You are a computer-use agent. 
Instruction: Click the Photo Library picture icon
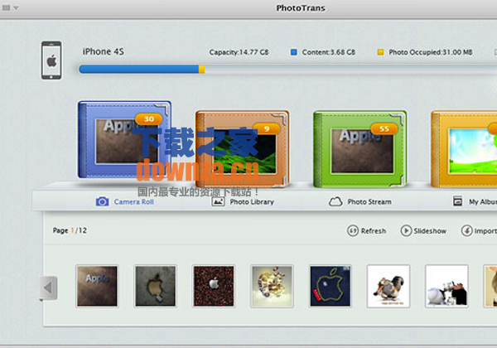218,201
